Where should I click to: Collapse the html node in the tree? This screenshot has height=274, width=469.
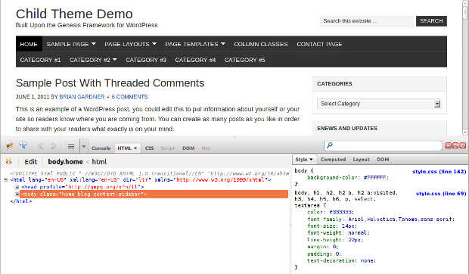pyautogui.click(x=5, y=180)
